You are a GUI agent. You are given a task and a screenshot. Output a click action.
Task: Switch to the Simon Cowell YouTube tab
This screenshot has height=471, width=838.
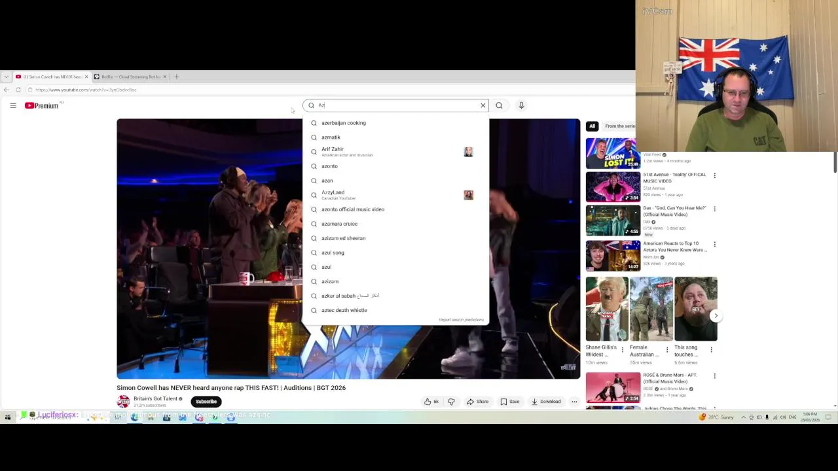coord(52,77)
